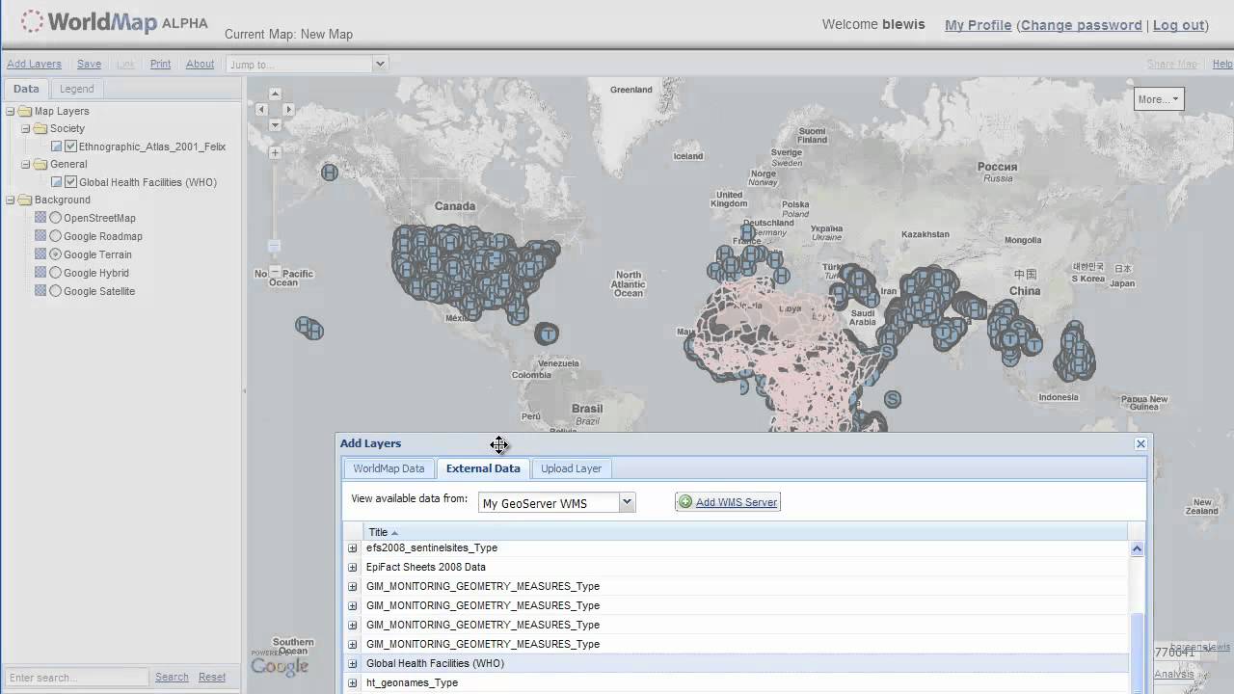Click the H facility marker in Alaska
Screen dimensions: 1234x694
[x=330, y=173]
